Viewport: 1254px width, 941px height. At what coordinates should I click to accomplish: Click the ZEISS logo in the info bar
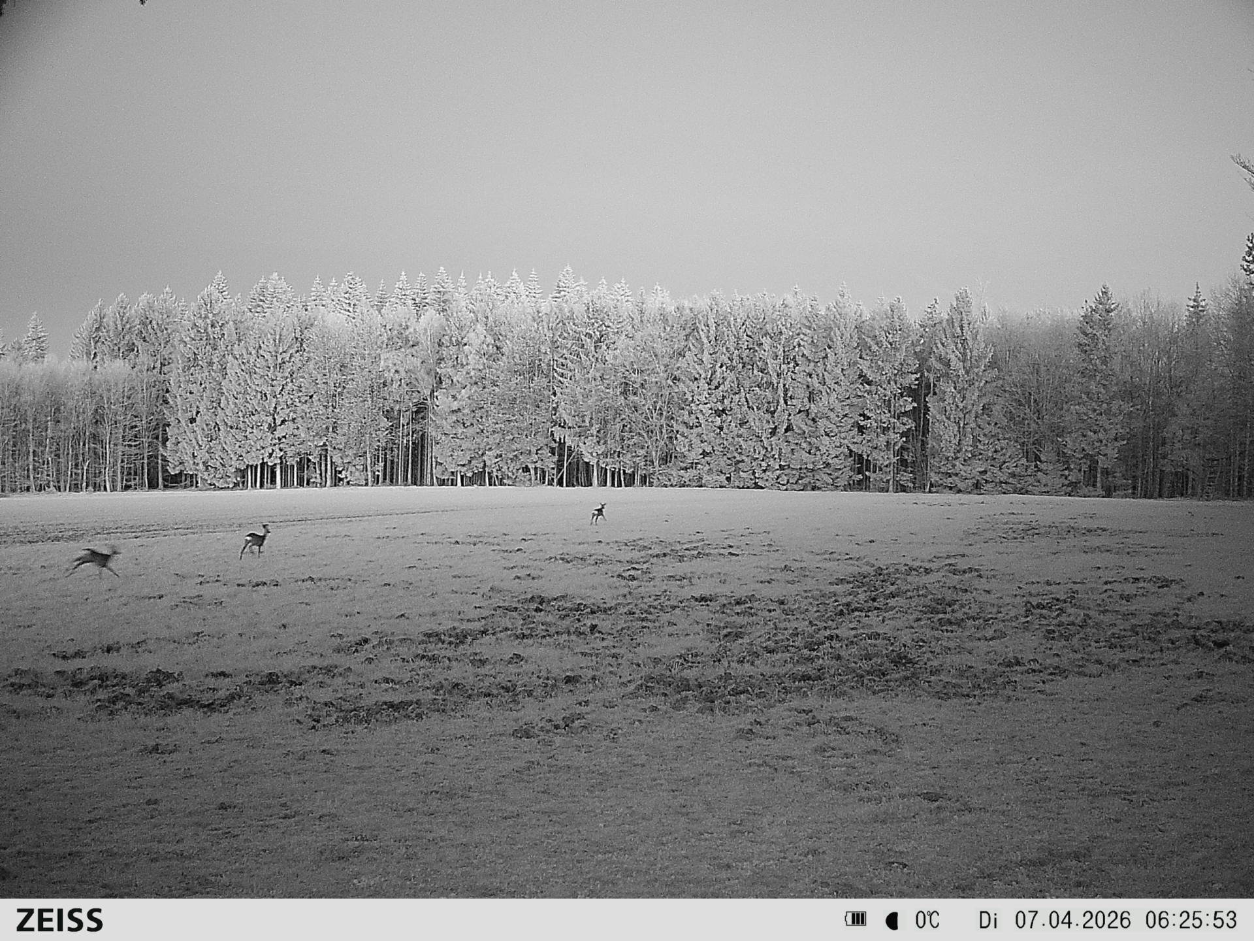point(59,920)
